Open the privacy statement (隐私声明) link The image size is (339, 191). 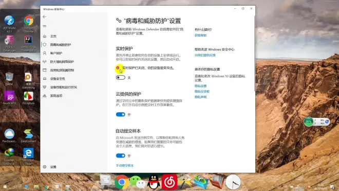[x=201, y=97]
